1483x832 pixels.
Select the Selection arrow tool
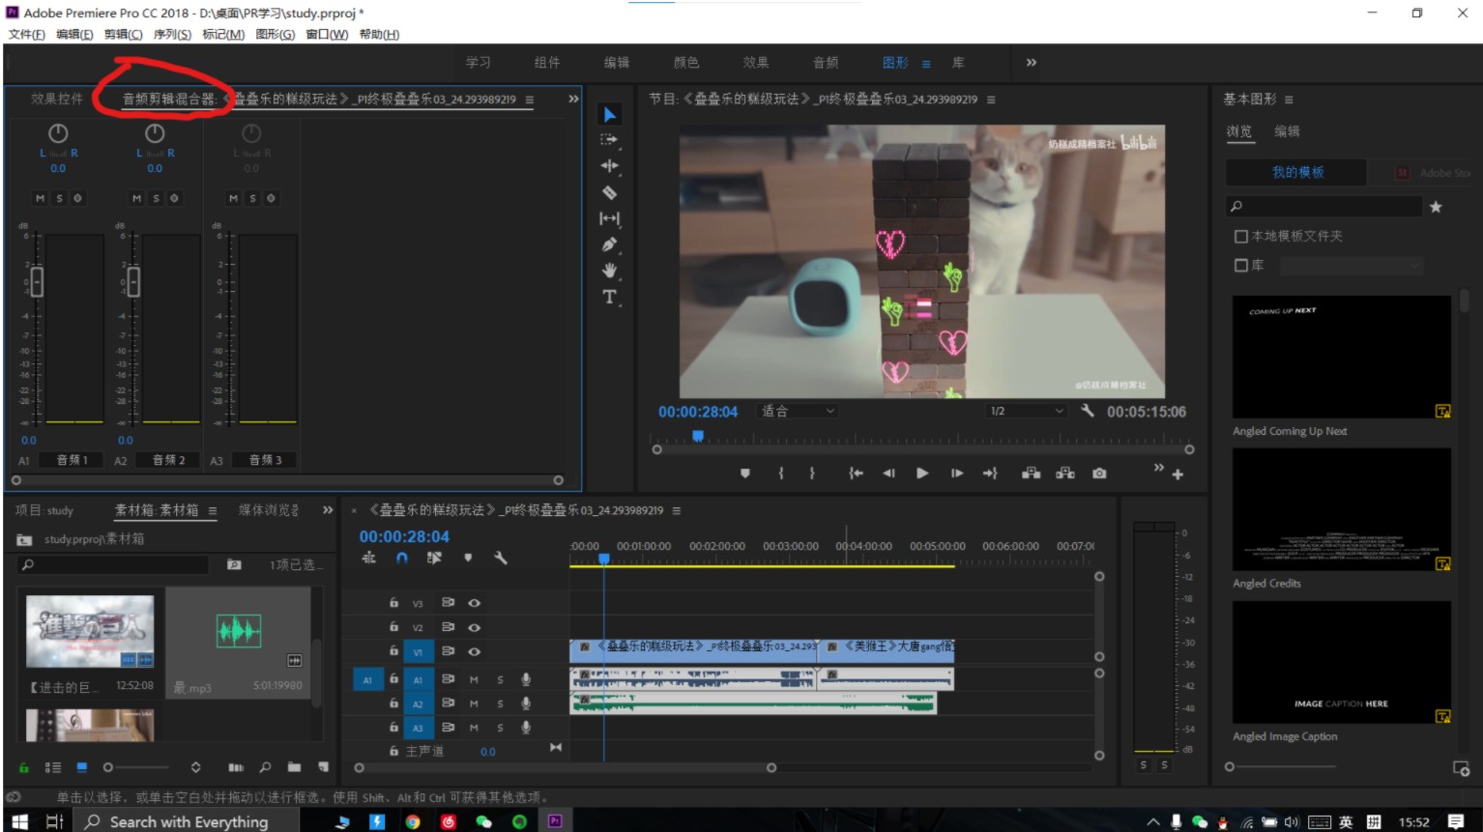pos(609,115)
